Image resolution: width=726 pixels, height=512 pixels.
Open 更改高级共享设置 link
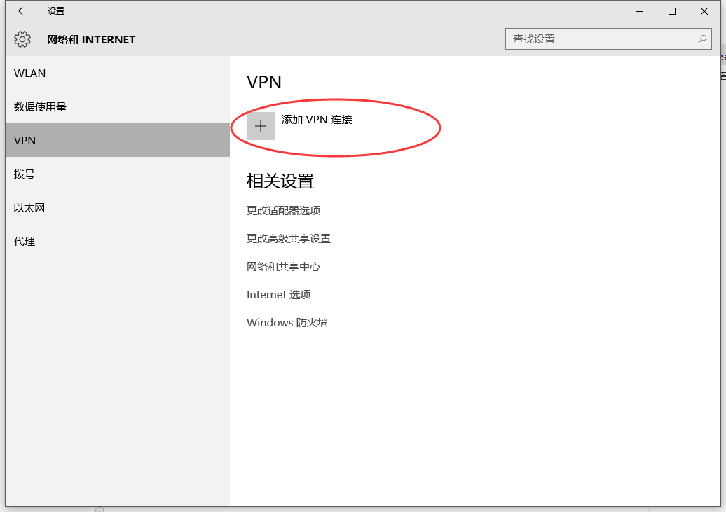(x=289, y=238)
